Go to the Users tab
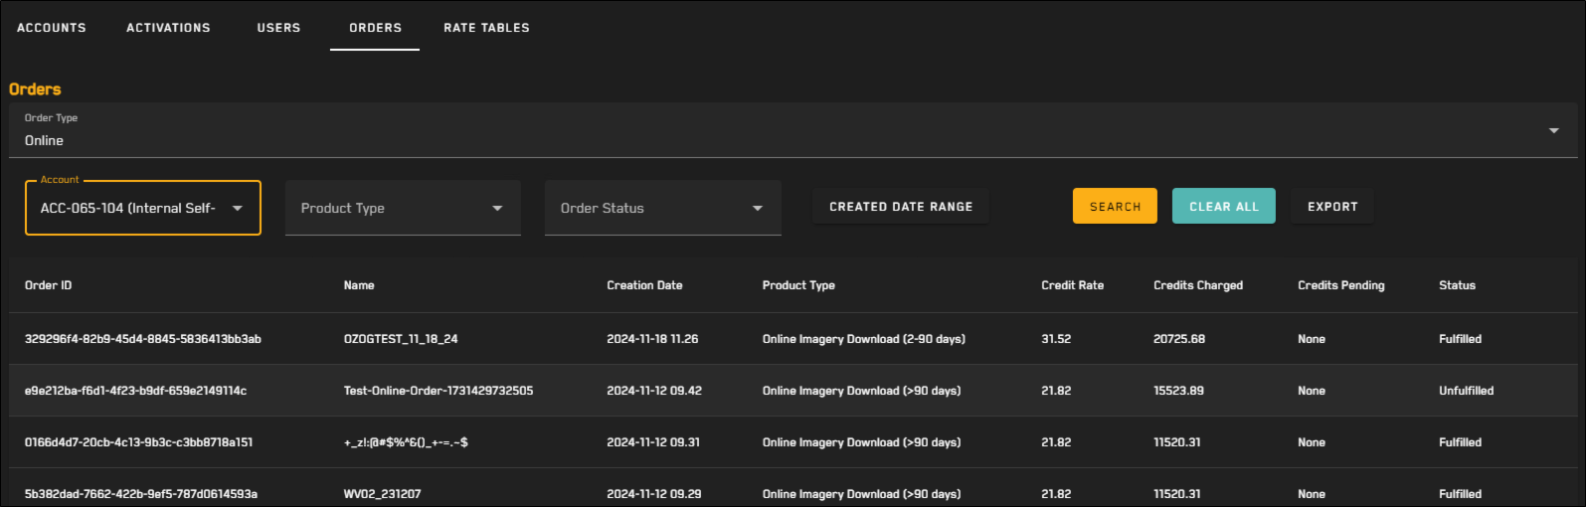This screenshot has height=507, width=1586. point(278,28)
